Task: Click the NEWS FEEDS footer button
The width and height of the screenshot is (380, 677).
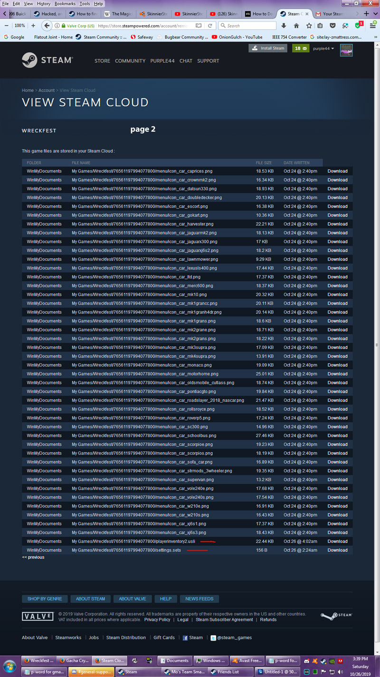Action: coord(199,599)
